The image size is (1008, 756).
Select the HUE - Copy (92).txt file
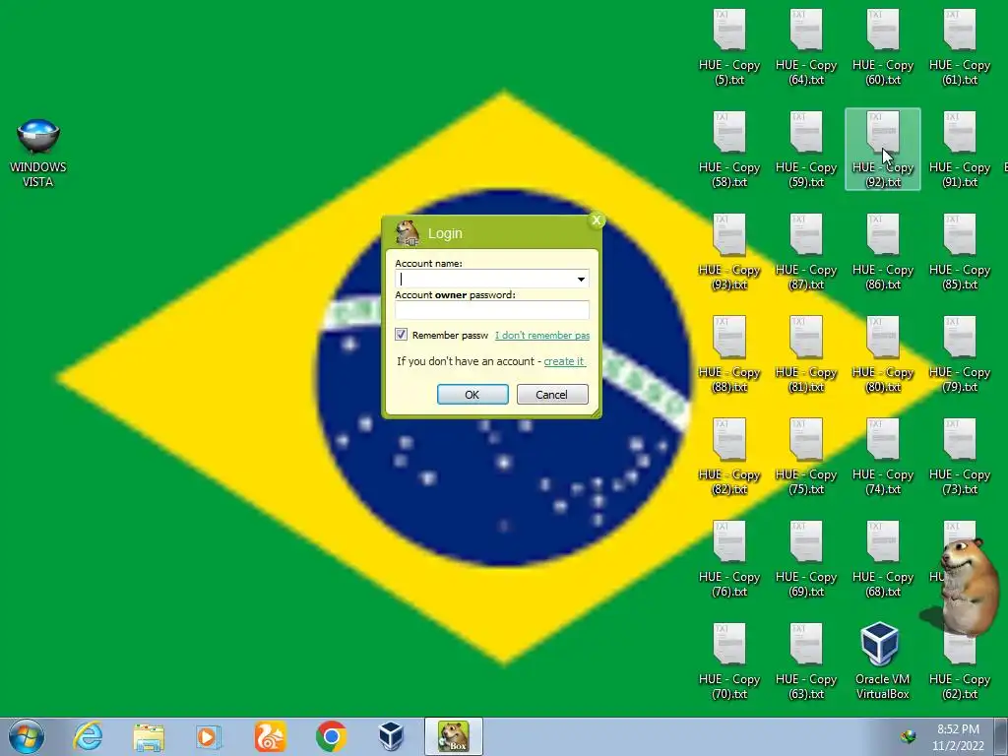pyautogui.click(x=883, y=150)
